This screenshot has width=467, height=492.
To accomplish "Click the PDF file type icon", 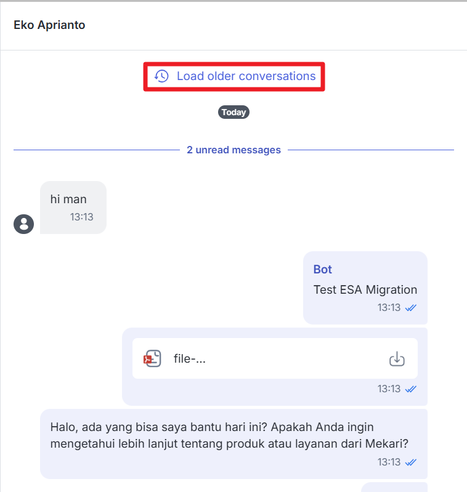I will (x=152, y=359).
